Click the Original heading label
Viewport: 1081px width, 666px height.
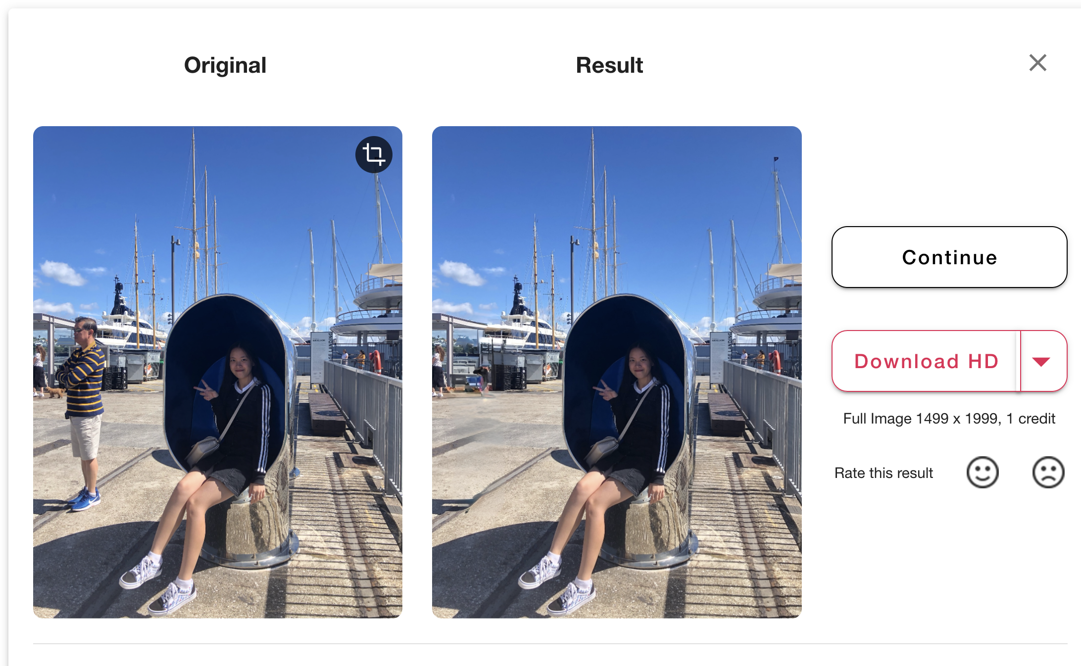coord(225,65)
